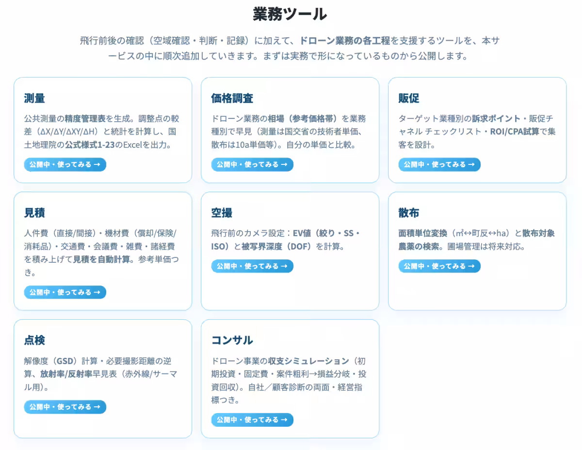Open the 散布 tool via its 公開中 button
Screen dimensions: 582x450
point(439,266)
